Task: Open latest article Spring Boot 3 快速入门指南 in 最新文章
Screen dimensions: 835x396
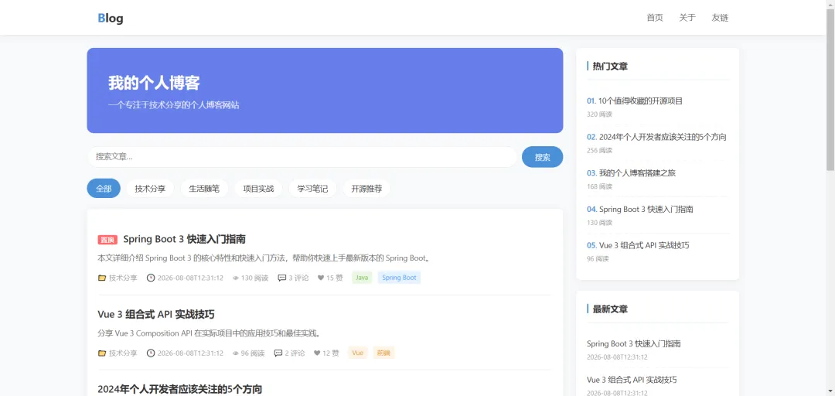Action: coord(634,343)
